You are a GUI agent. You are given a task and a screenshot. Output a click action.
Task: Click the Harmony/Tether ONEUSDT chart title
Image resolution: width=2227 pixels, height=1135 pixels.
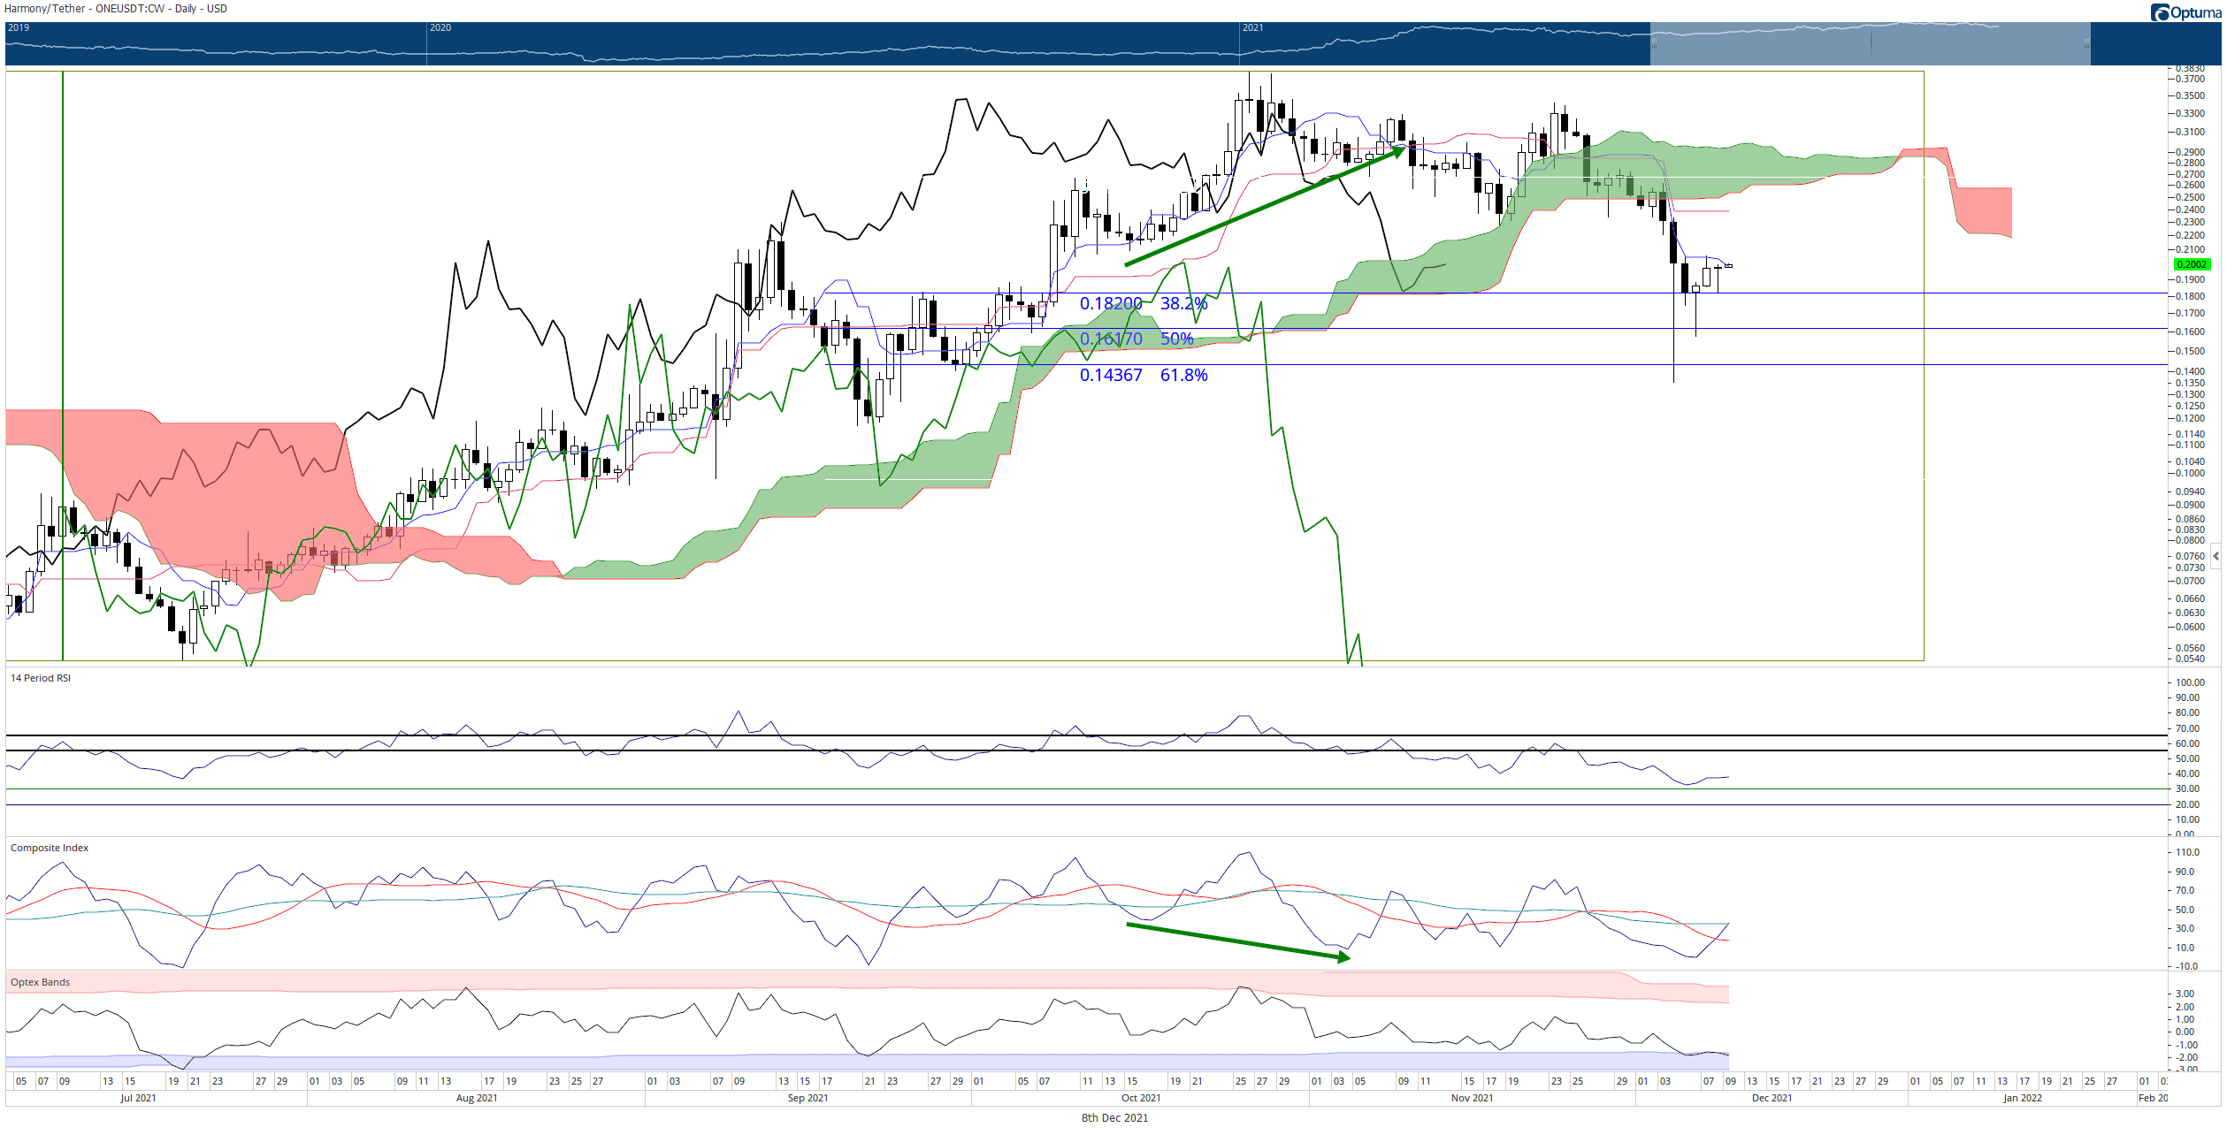click(116, 9)
